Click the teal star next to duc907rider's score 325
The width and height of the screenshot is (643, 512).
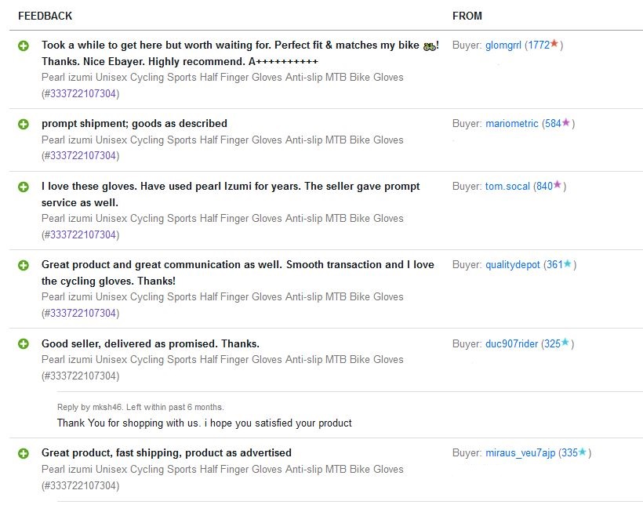pyautogui.click(x=565, y=342)
